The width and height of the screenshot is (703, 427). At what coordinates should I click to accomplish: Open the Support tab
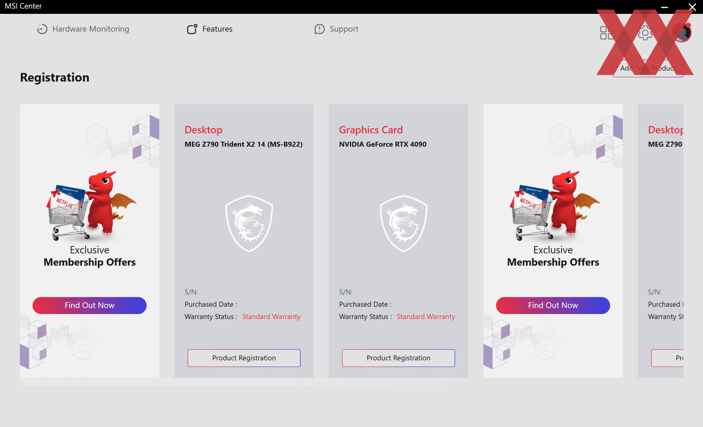(336, 29)
